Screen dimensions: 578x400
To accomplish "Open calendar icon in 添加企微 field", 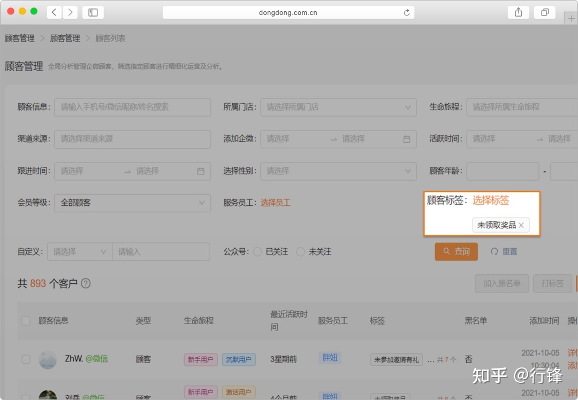I will pos(407,139).
